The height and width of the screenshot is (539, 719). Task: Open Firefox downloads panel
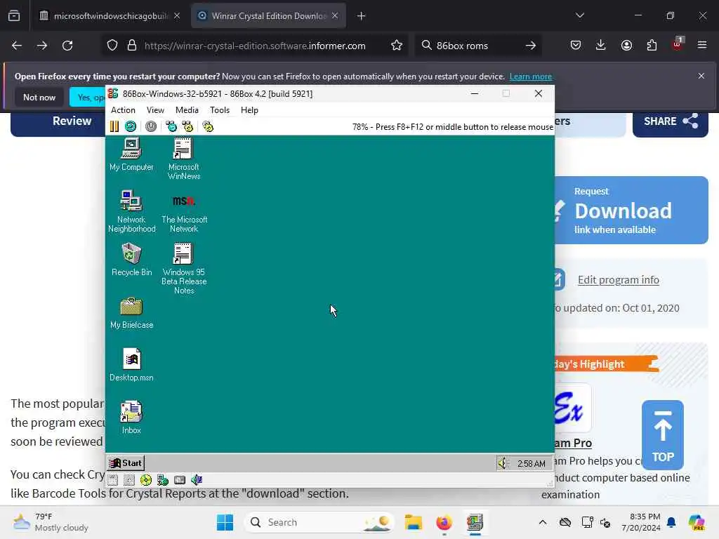click(601, 45)
